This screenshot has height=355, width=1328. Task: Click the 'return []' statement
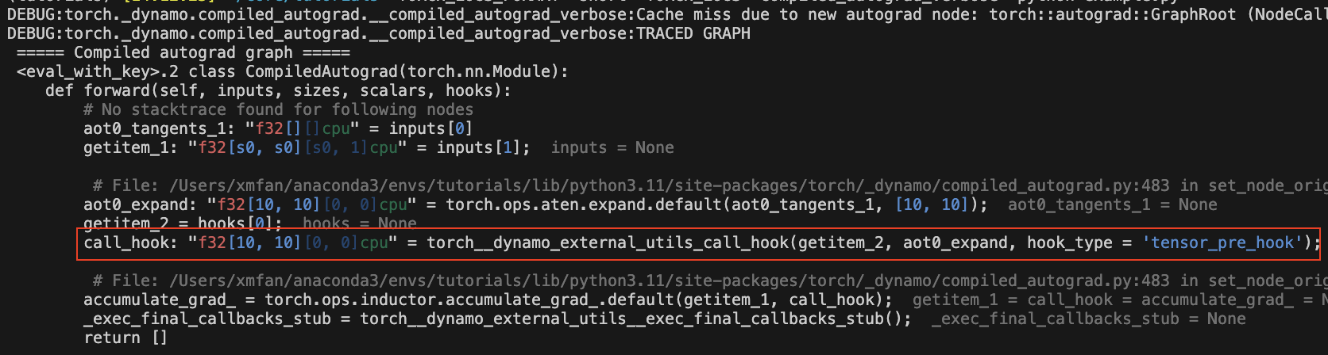(x=125, y=338)
